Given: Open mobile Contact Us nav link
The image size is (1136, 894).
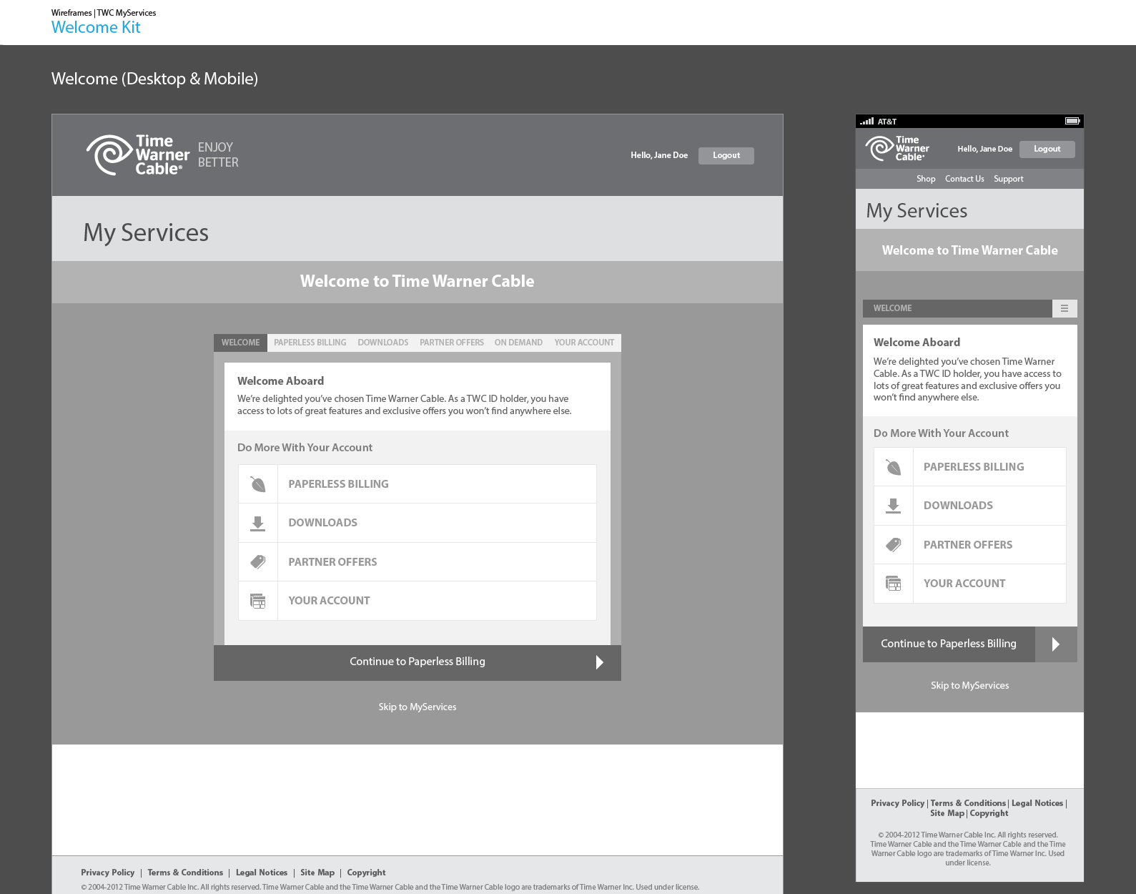Looking at the screenshot, I should [964, 180].
